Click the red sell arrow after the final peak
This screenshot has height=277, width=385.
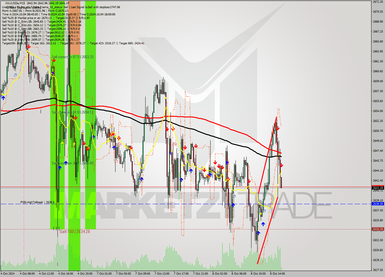click(278, 128)
